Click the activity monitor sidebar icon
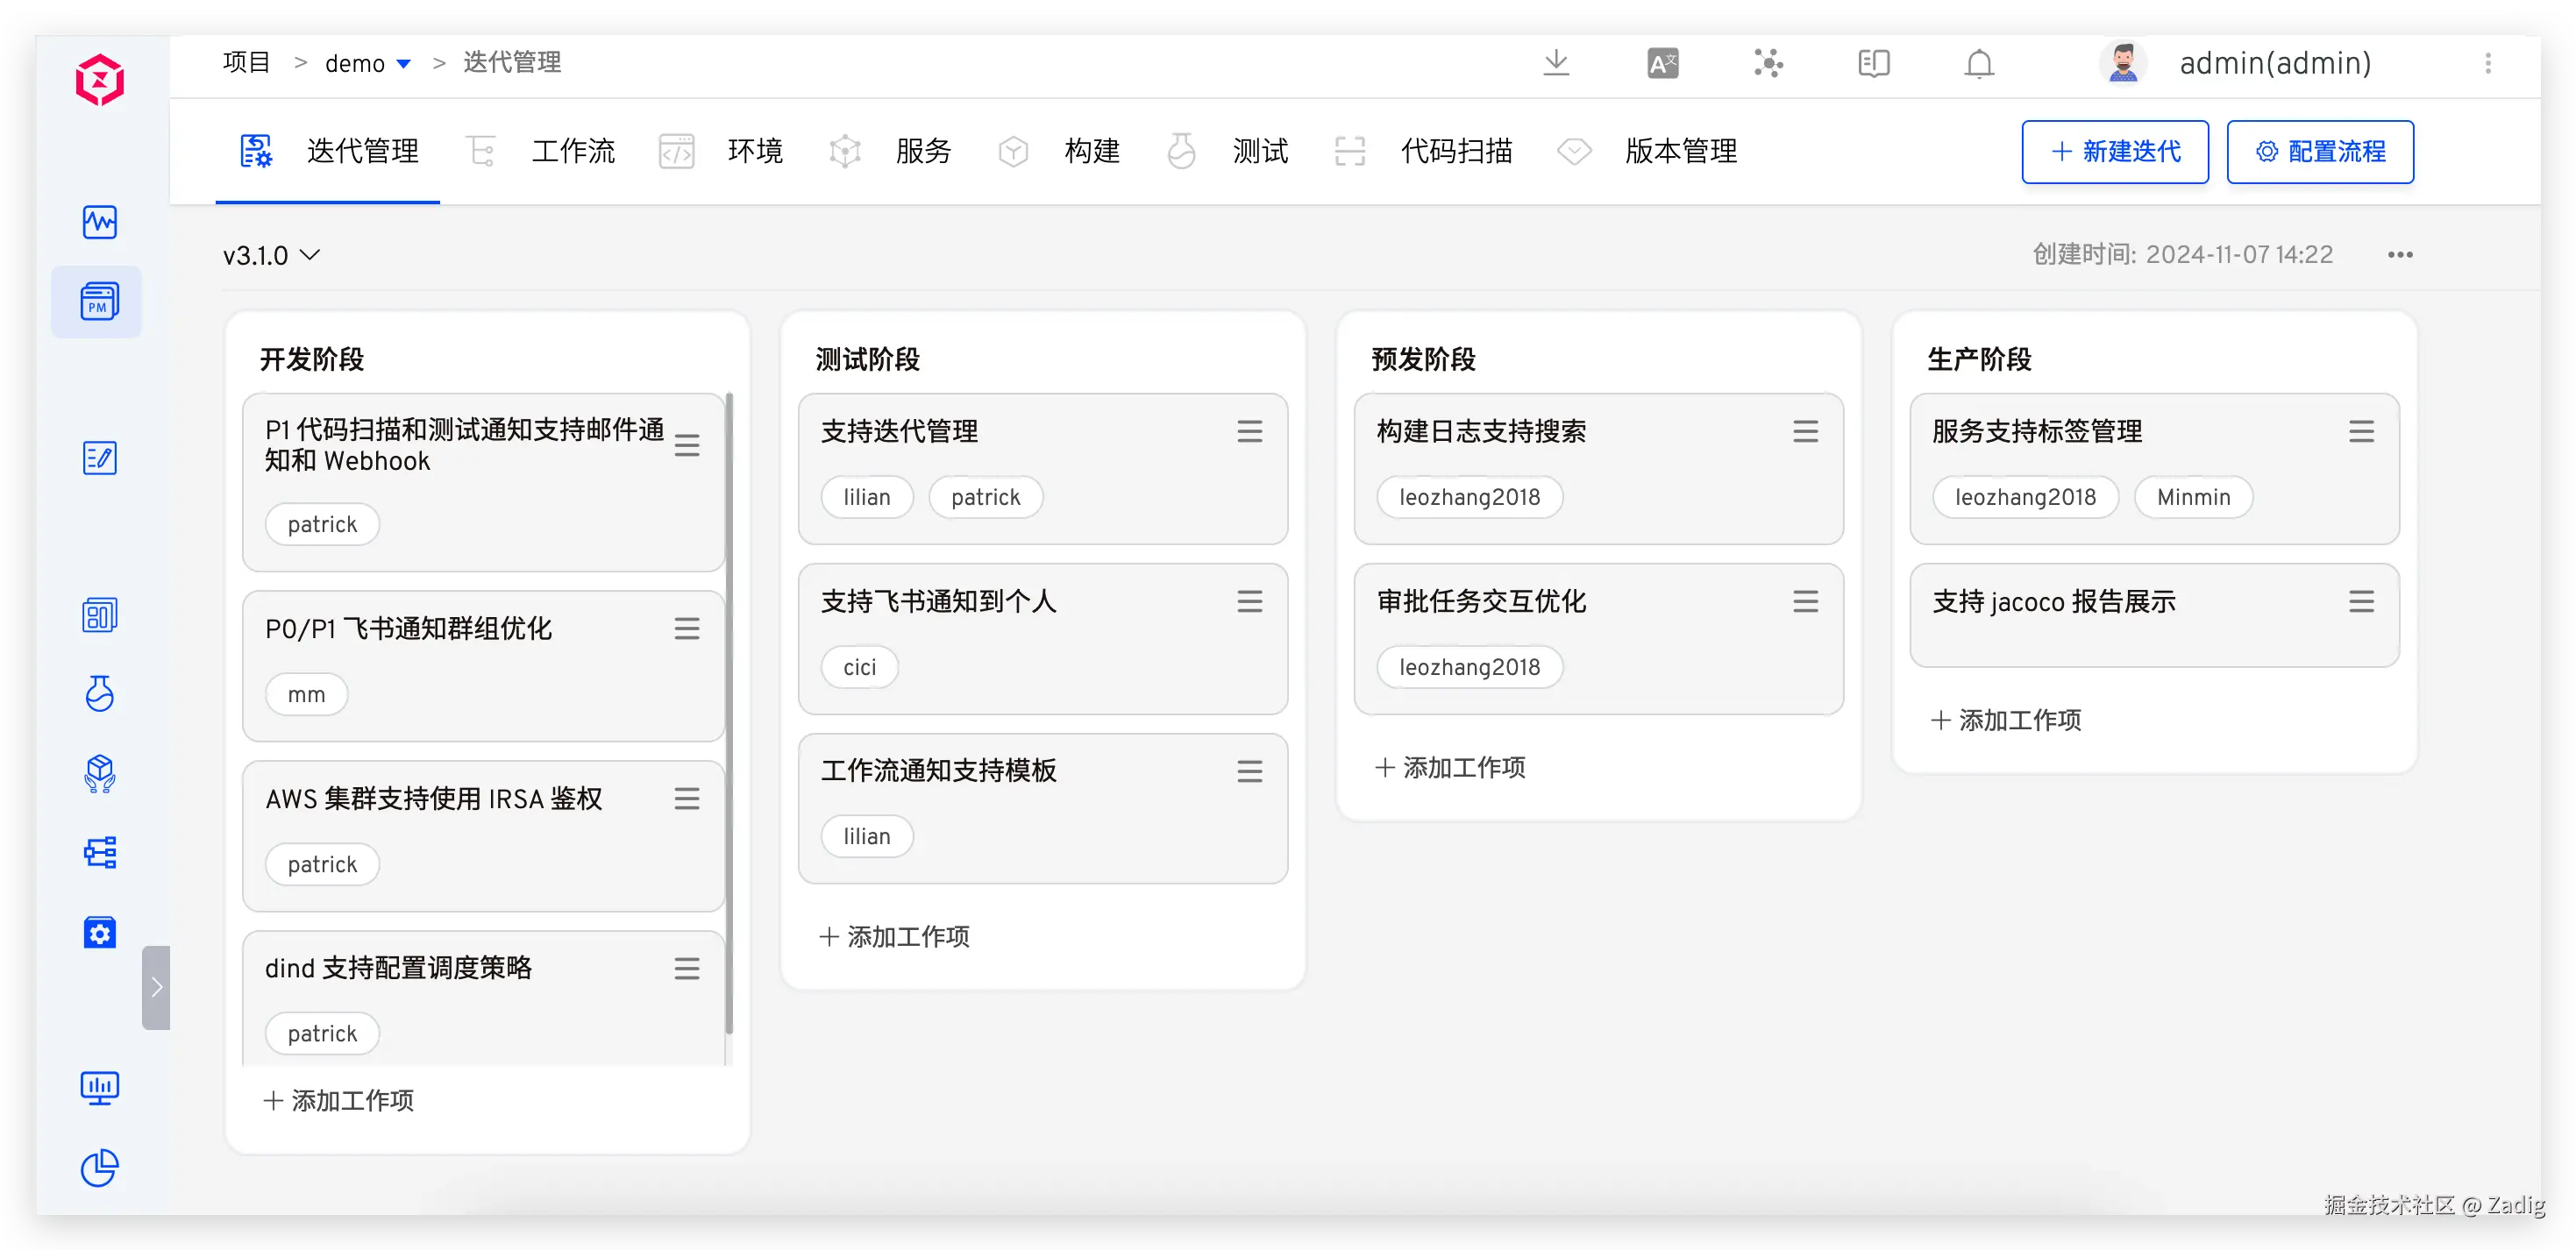Screen dimensions: 2576x1250 pos(99,222)
